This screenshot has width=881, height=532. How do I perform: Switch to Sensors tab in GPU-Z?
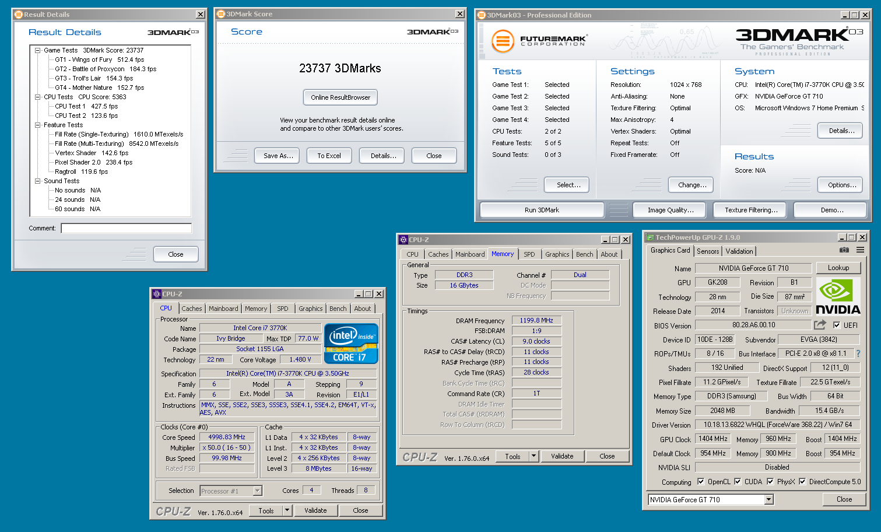point(708,251)
